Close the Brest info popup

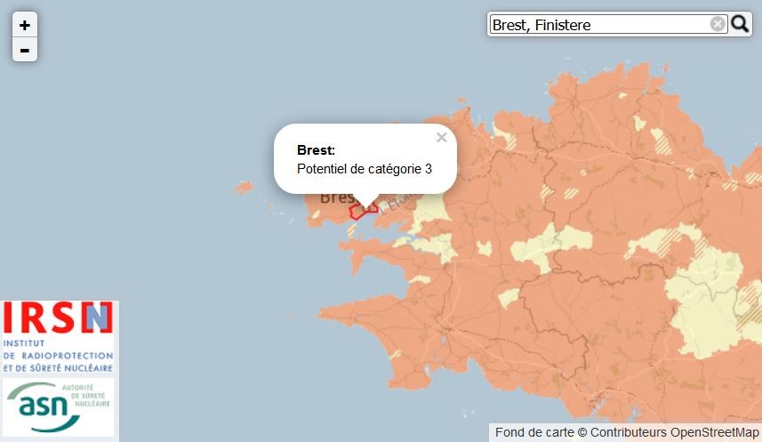441,138
